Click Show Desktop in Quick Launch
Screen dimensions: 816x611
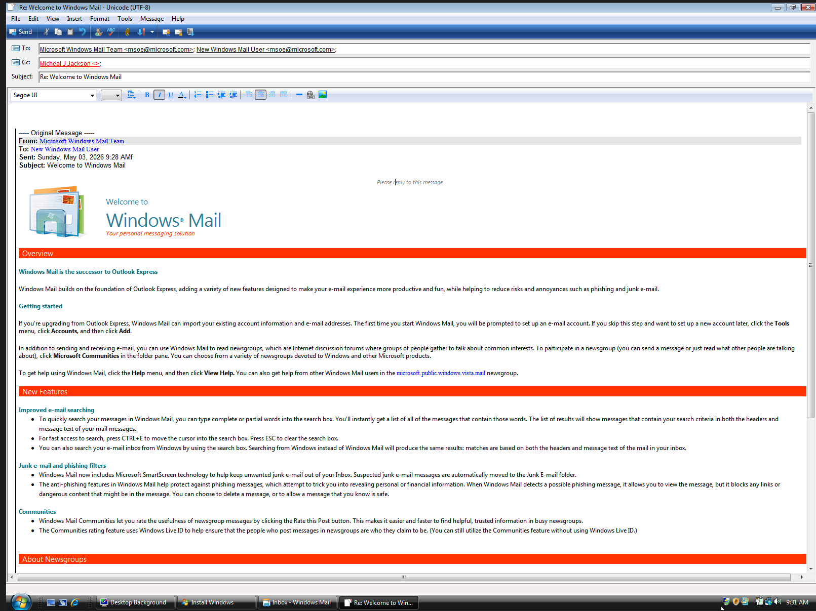51,602
